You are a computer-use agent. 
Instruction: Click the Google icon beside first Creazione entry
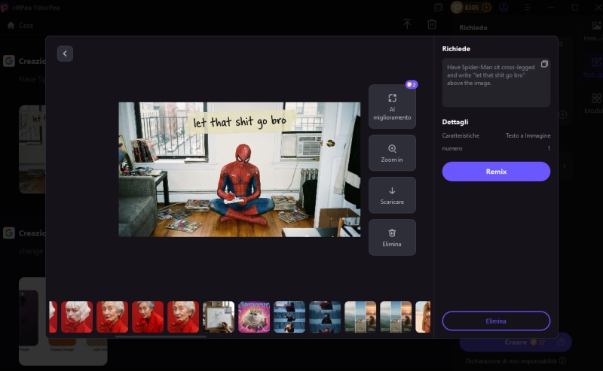click(x=9, y=61)
